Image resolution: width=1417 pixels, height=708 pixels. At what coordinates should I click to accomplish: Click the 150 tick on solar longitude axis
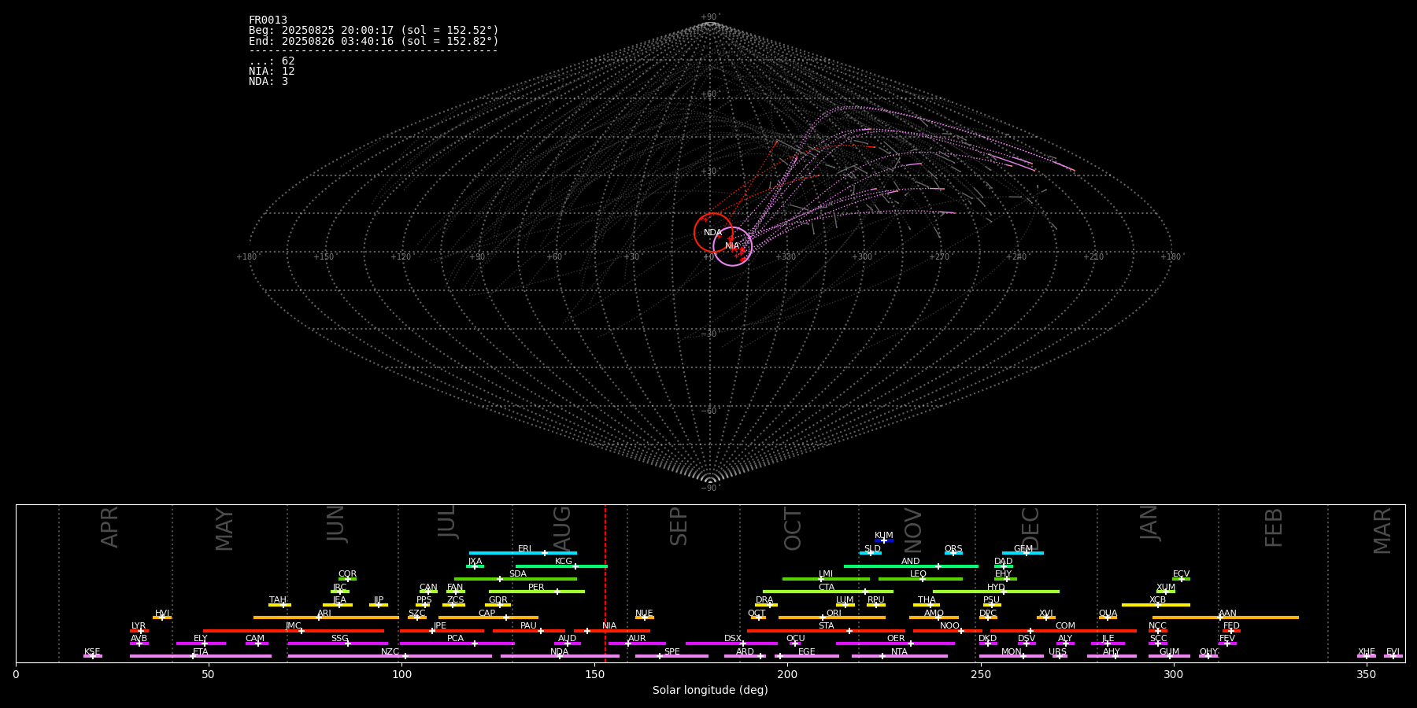[x=594, y=674]
